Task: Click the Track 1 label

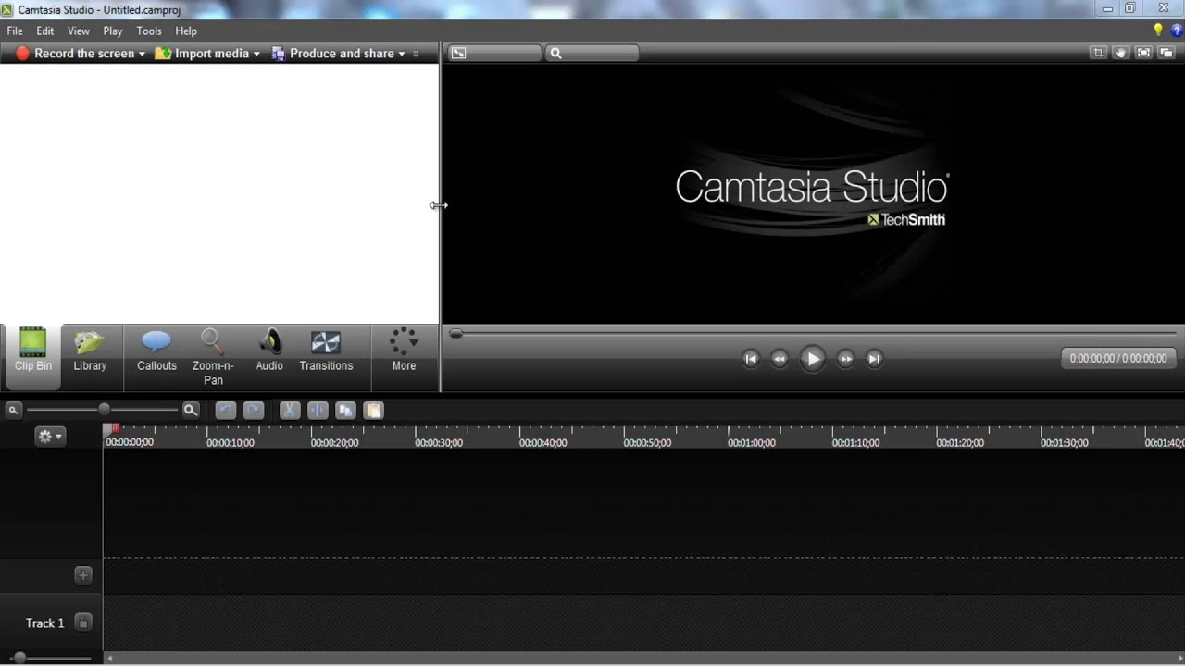Action: pos(45,623)
